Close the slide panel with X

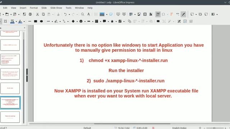24,28
